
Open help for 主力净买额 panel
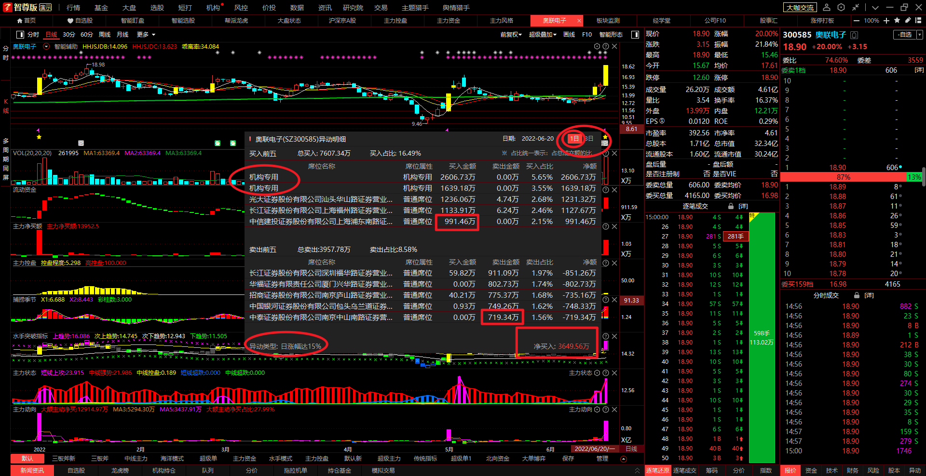(x=606, y=226)
